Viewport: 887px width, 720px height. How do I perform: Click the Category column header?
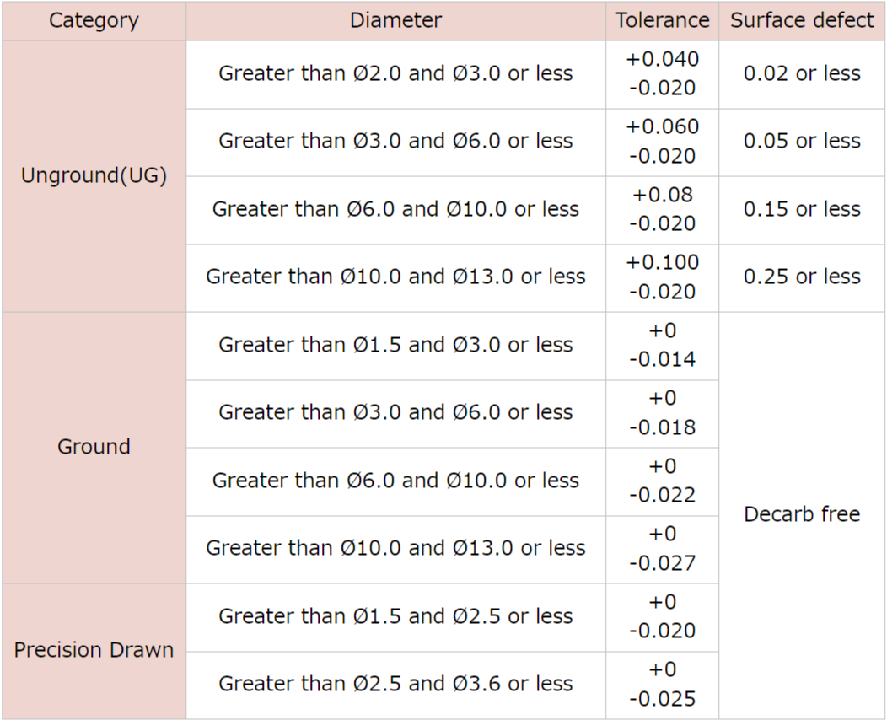[94, 20]
